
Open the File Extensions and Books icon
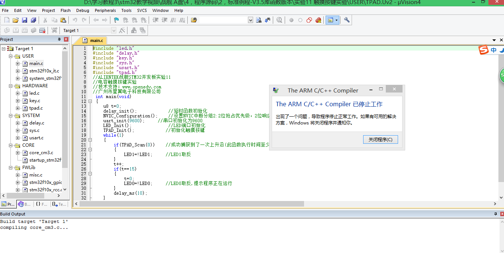[133, 30]
